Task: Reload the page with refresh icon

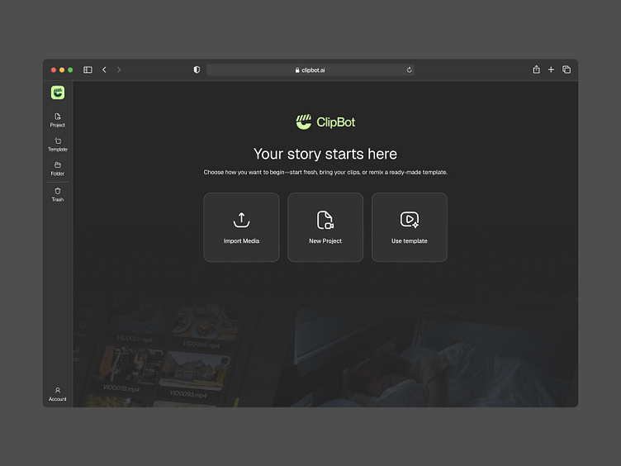Action: (409, 69)
